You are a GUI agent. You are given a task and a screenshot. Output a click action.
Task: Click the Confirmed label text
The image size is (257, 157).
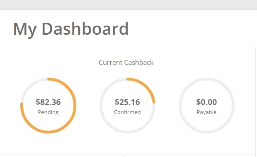(x=127, y=112)
